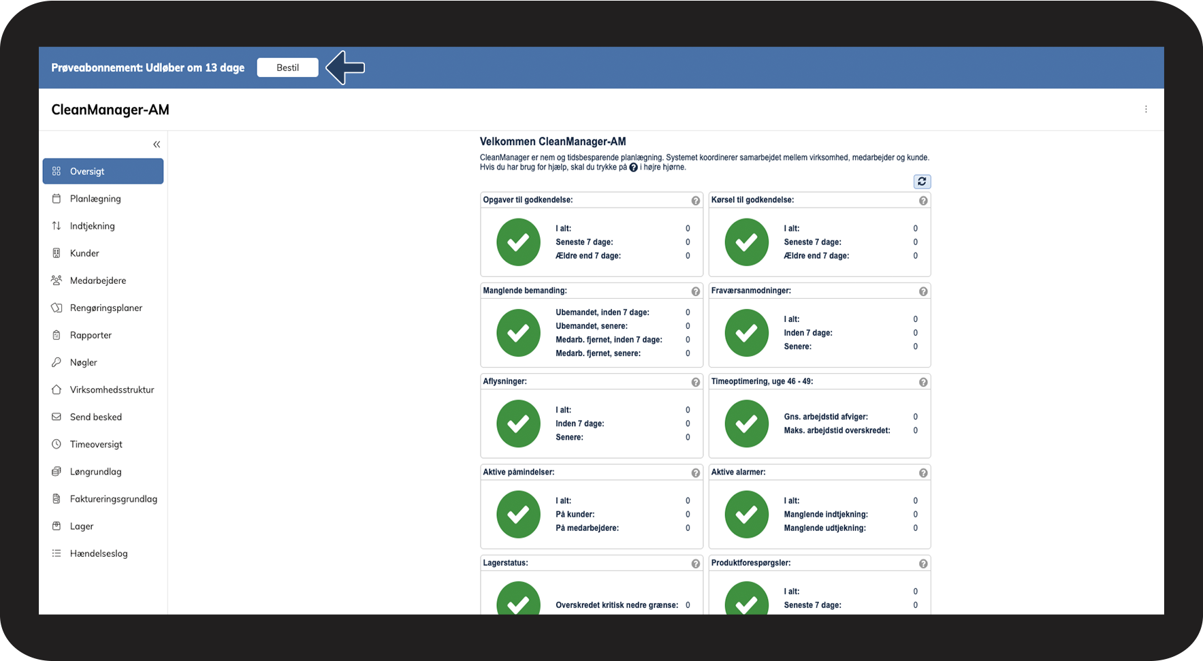The image size is (1203, 661).
Task: Open help for Kørsel til godkendelse card
Action: 923,201
